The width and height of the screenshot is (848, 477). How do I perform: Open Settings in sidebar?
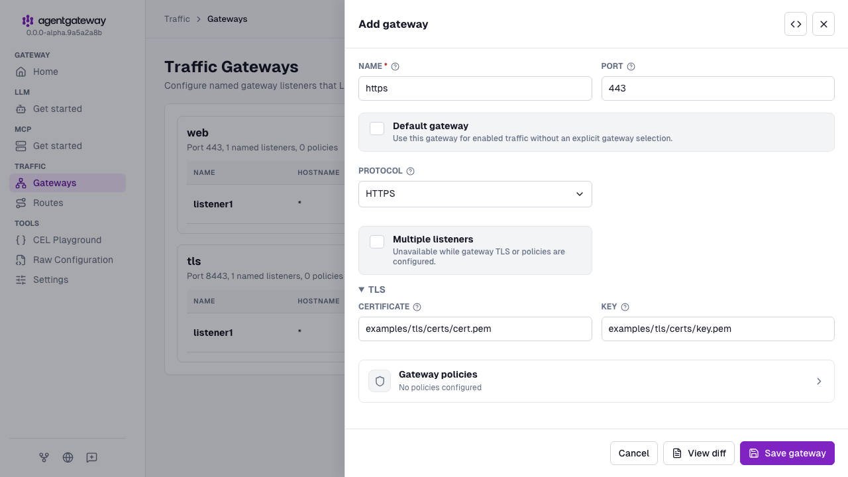tap(68, 280)
